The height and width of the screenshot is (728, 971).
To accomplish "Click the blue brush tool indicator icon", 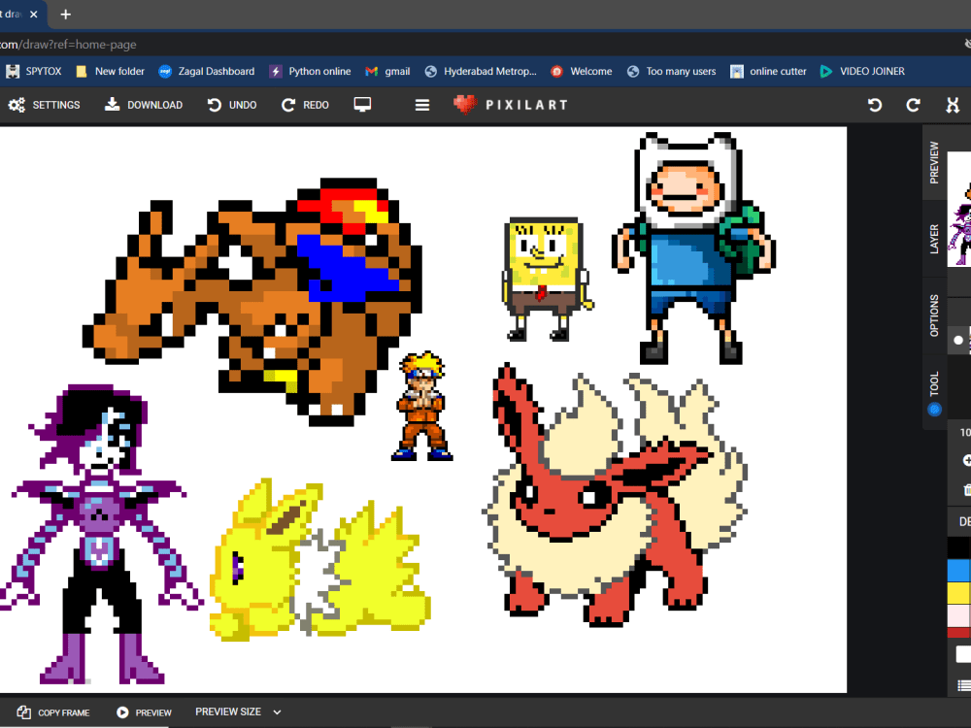I will coord(934,410).
